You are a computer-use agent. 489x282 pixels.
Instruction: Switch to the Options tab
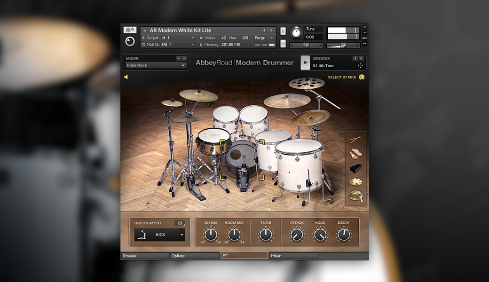coord(195,256)
